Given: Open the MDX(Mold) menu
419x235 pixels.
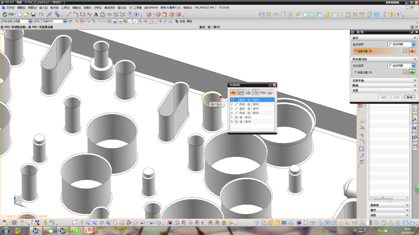Looking at the screenshot, I should [x=151, y=8].
